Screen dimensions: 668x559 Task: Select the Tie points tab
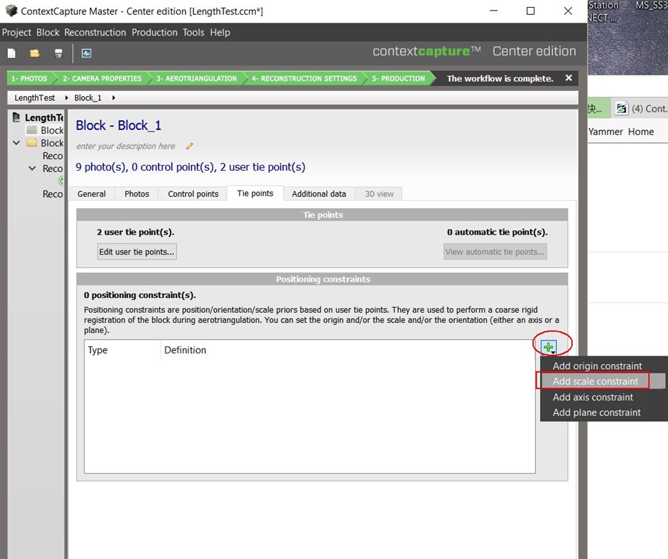coord(255,193)
